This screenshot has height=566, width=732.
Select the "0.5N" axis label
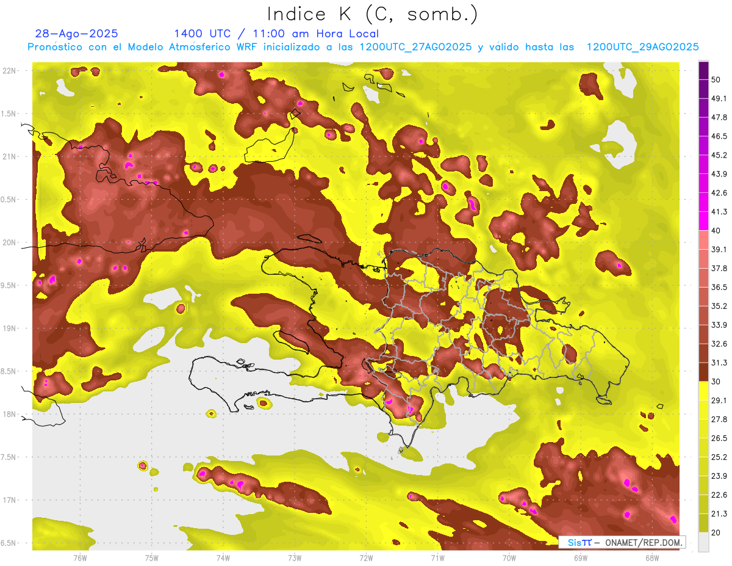point(8,200)
